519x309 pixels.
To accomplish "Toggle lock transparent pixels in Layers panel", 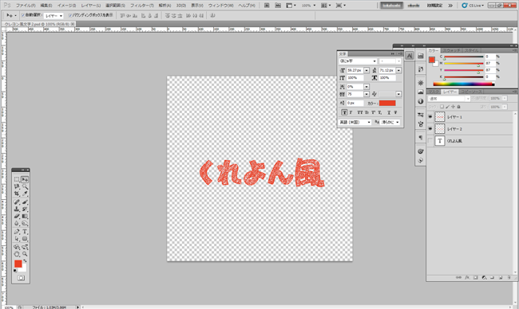I will point(442,107).
